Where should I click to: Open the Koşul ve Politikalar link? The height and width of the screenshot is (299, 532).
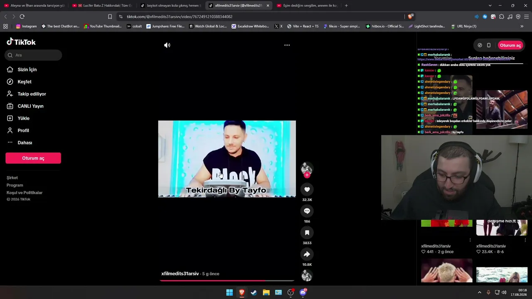[x=25, y=193]
